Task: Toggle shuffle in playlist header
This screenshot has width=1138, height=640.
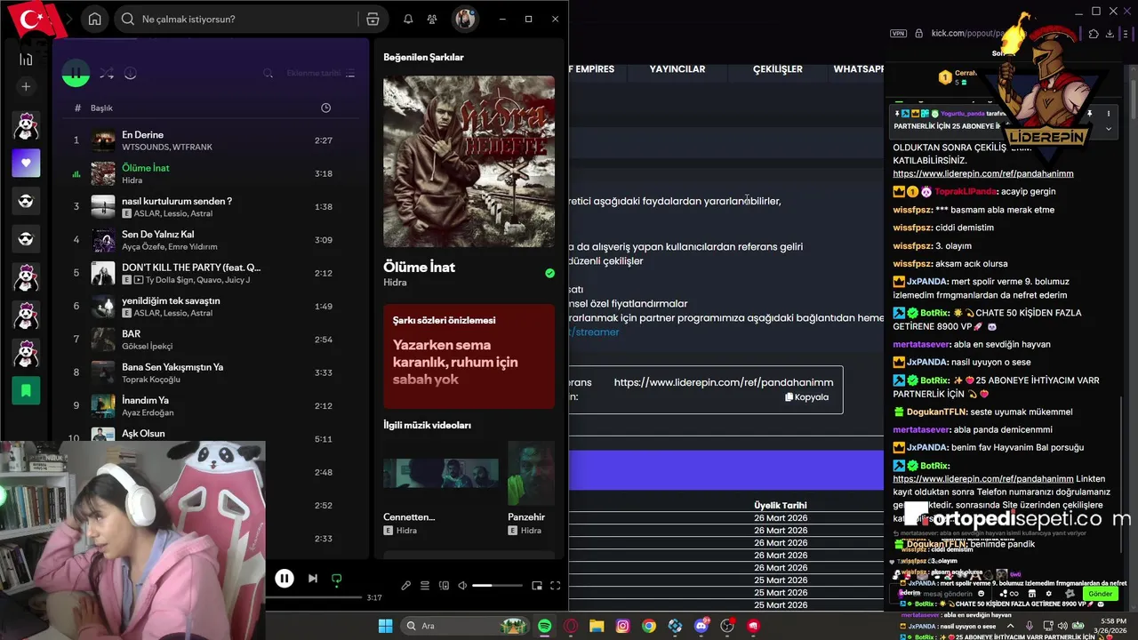Action: click(x=107, y=74)
